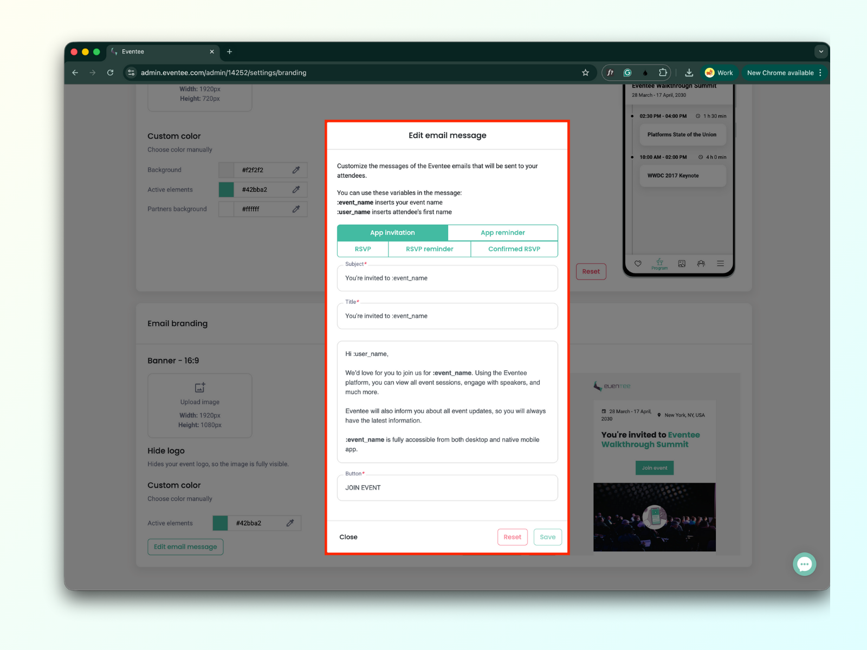
Task: Switch to the App reminder tab
Action: (x=503, y=233)
